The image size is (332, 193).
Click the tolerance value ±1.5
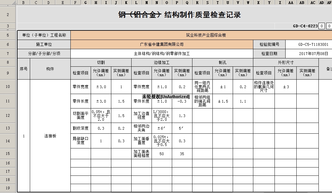pos(223,101)
